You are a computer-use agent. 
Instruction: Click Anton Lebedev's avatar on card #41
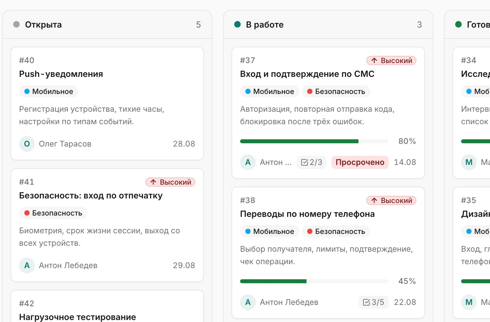[27, 265]
